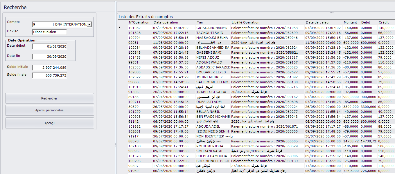Sort by the Montant column header

351,22
